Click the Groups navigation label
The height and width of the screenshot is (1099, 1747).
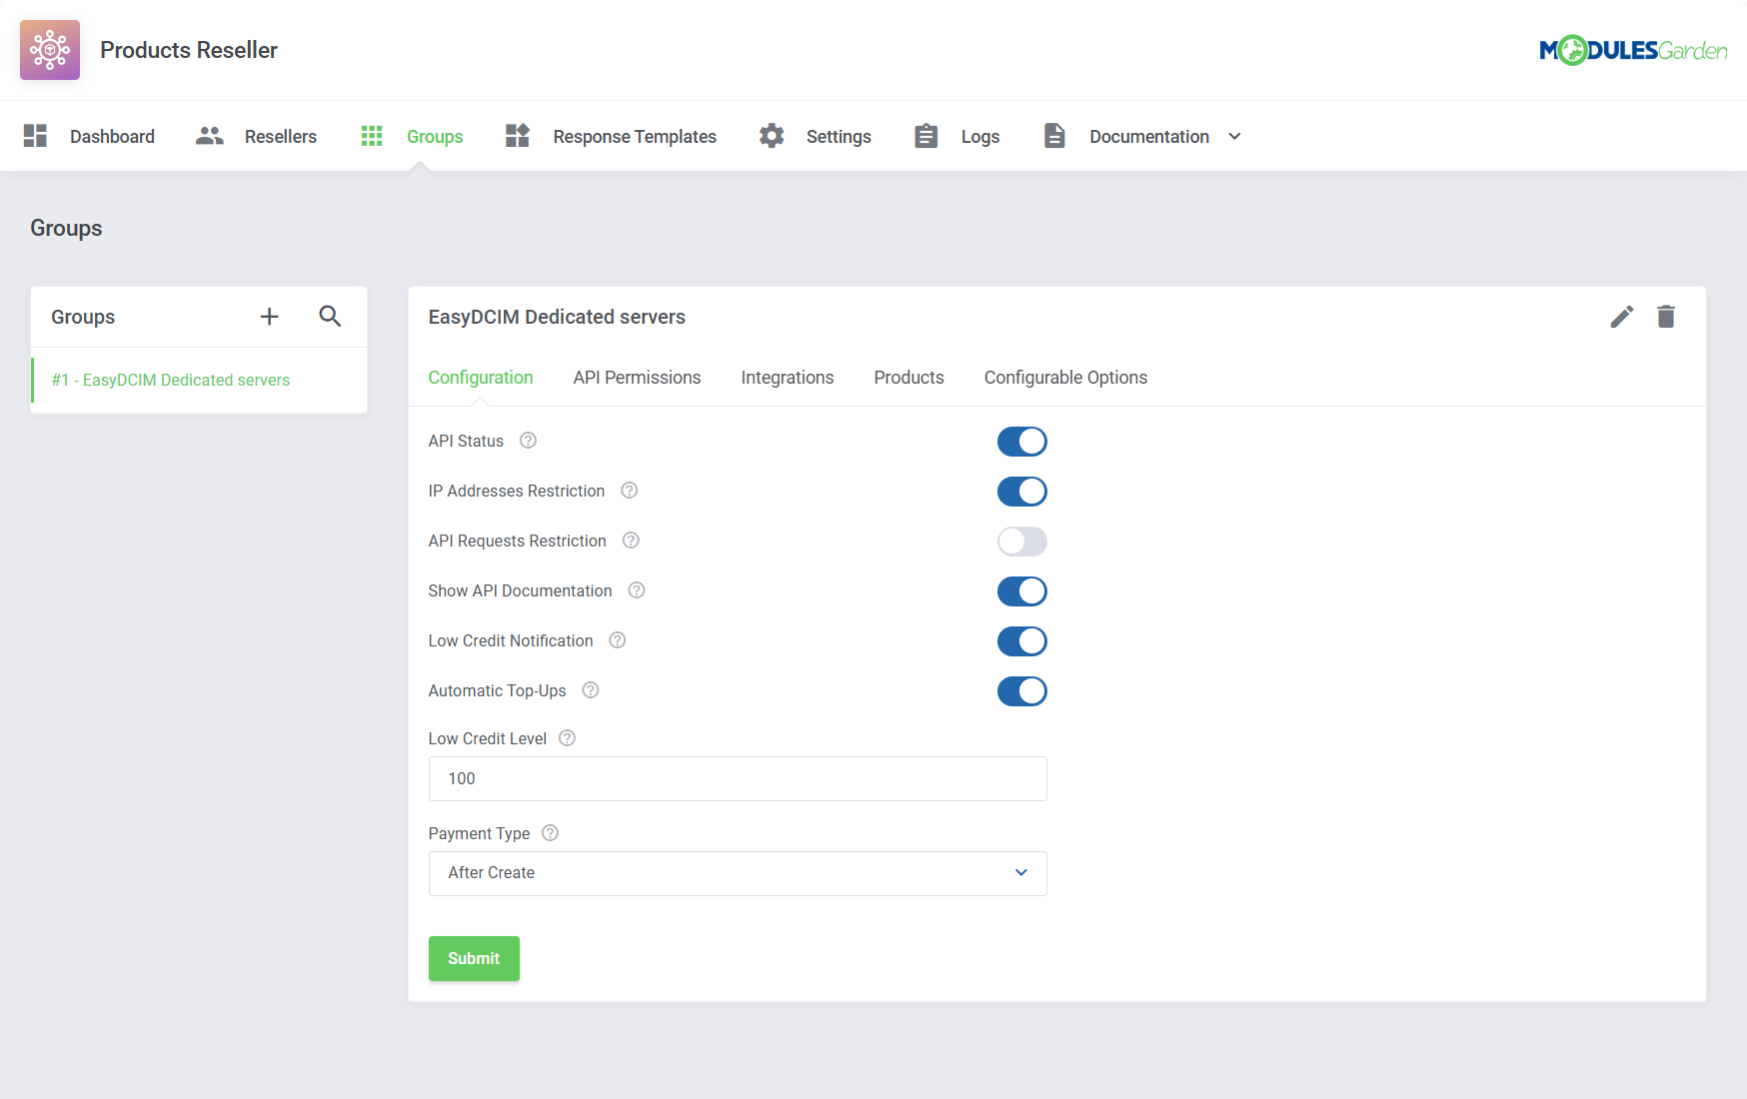point(435,137)
